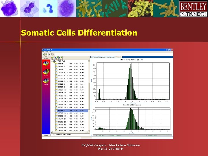Select sample row 35329 15

coord(71,104)
